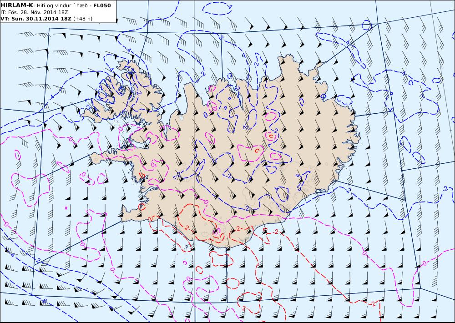Select the 'IT: Fös. 28. Nóv. 2014 18Z' line
Viewport: 455px width, 323px height.
34,12
